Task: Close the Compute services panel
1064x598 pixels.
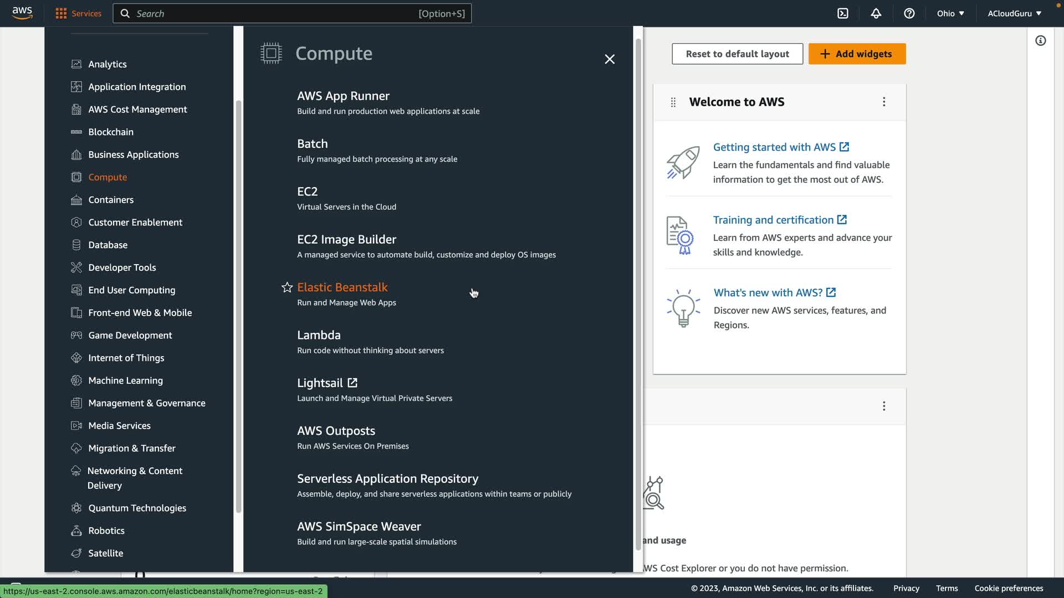Action: (x=610, y=59)
